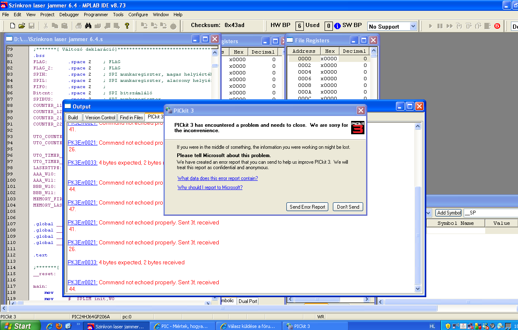Open the Project menu

[47, 14]
